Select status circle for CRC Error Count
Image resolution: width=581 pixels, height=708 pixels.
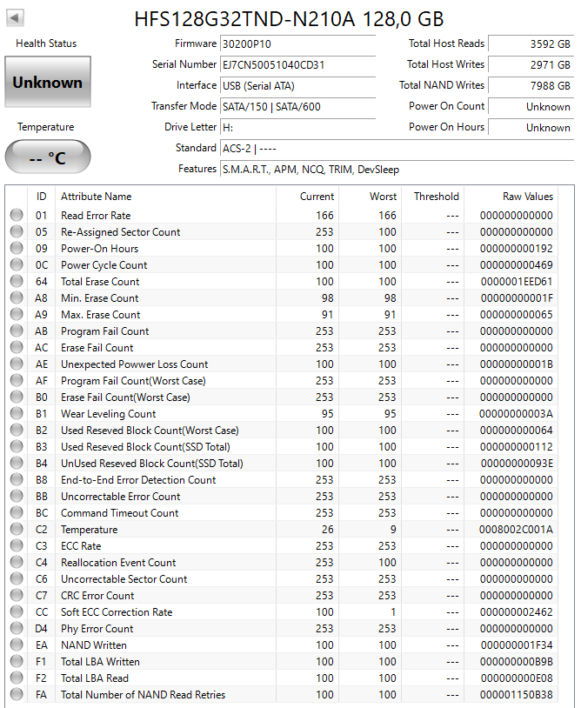pos(17,595)
